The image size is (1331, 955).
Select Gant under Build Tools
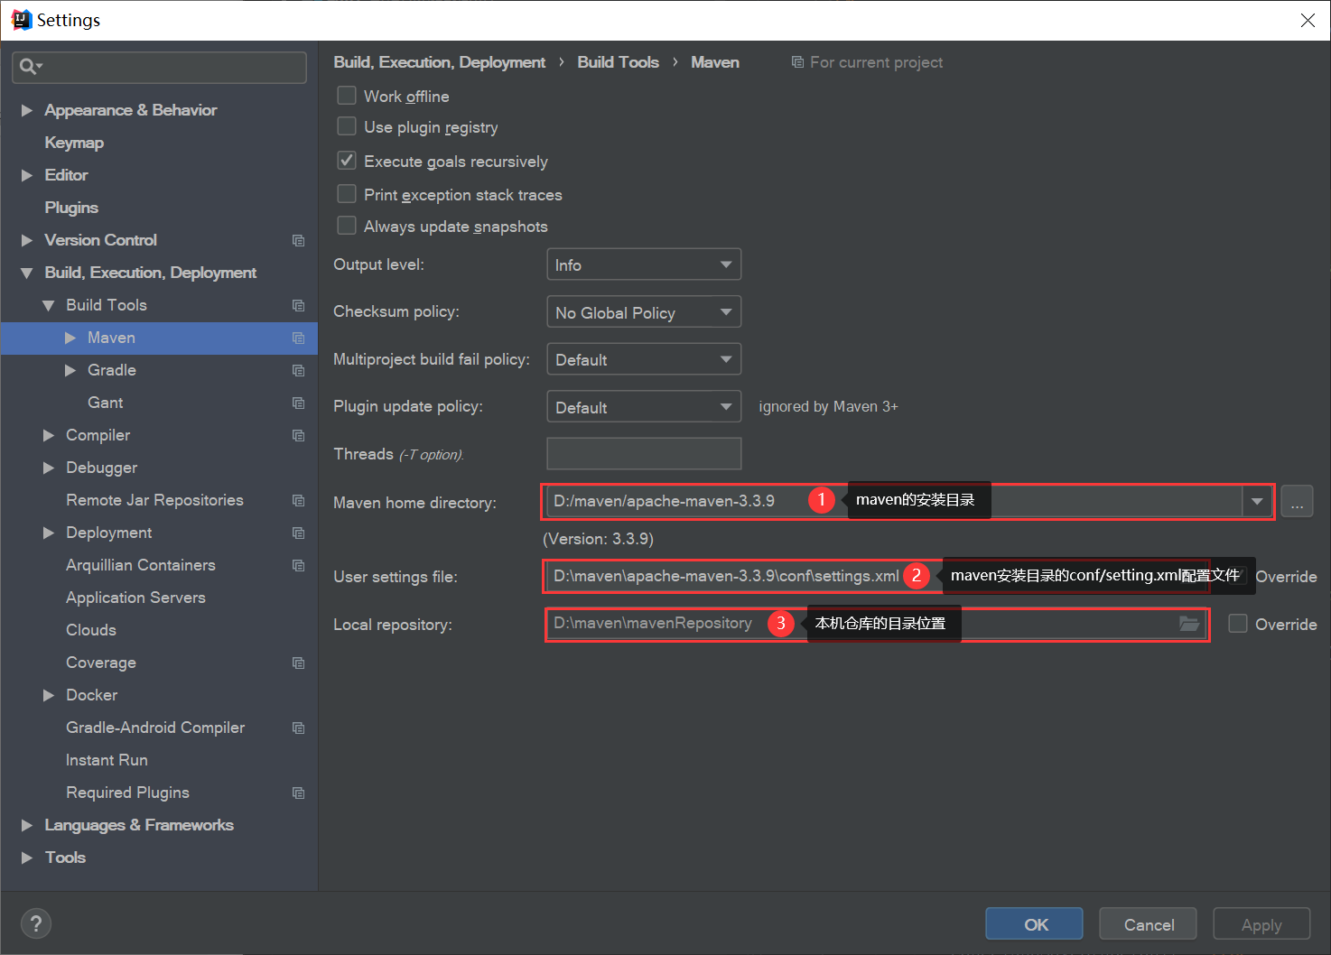pyautogui.click(x=106, y=403)
